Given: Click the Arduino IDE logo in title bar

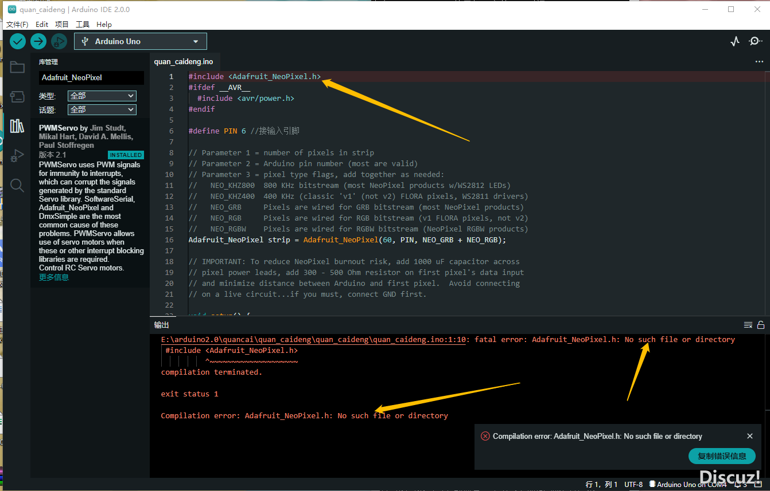Looking at the screenshot, I should click(x=11, y=9).
